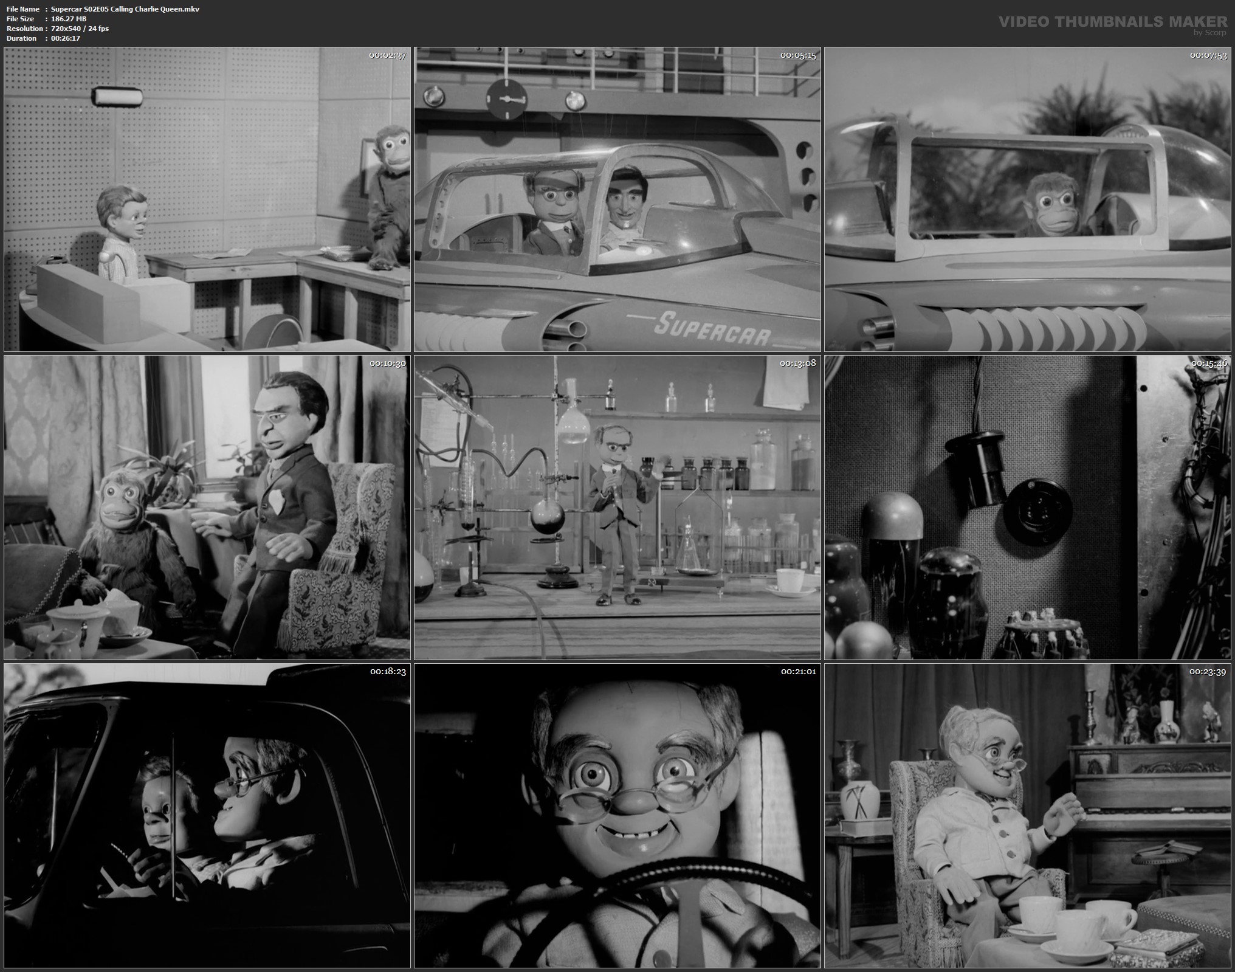Image resolution: width=1235 pixels, height=972 pixels.
Task: Click the piano room thumbnail at 00:23:39
Action: point(1027,816)
